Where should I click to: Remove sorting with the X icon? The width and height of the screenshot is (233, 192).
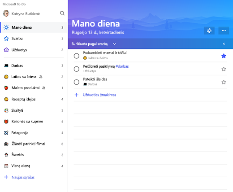[x=224, y=44]
